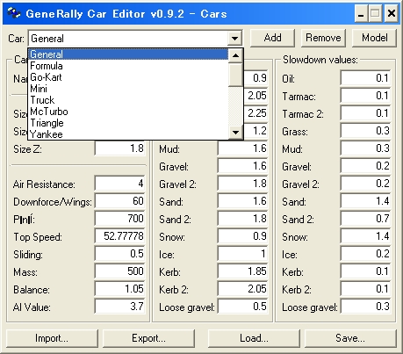Click the middle column Snow value field
This screenshot has height=354, width=403.
[243, 236]
